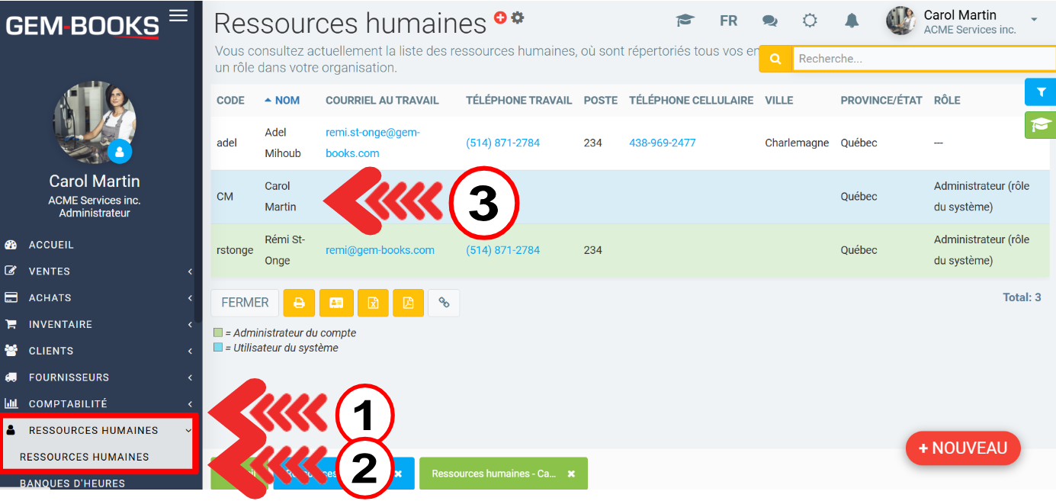Select Accueil in the sidebar

[51, 245]
